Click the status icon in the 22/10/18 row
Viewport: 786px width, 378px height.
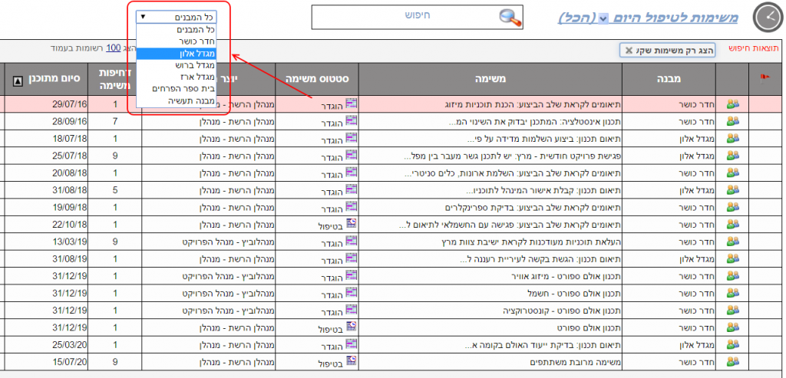(x=352, y=225)
